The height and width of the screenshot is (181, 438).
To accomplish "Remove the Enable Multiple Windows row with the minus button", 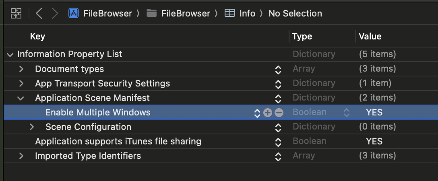I will click(279, 113).
